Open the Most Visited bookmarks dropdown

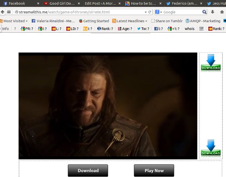(14, 21)
